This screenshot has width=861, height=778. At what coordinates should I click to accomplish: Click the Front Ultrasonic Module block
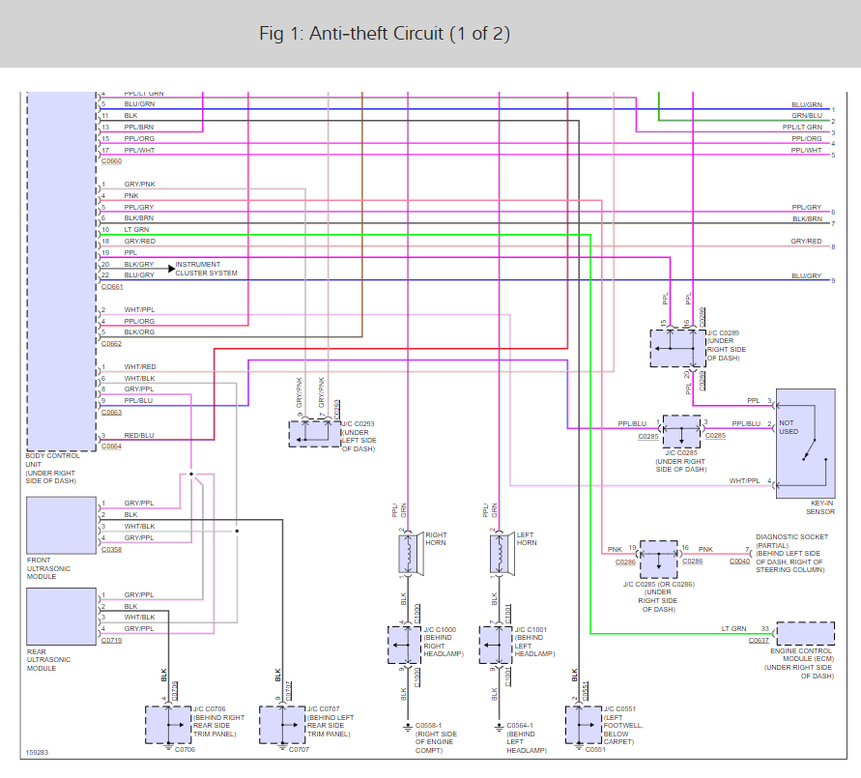62,526
